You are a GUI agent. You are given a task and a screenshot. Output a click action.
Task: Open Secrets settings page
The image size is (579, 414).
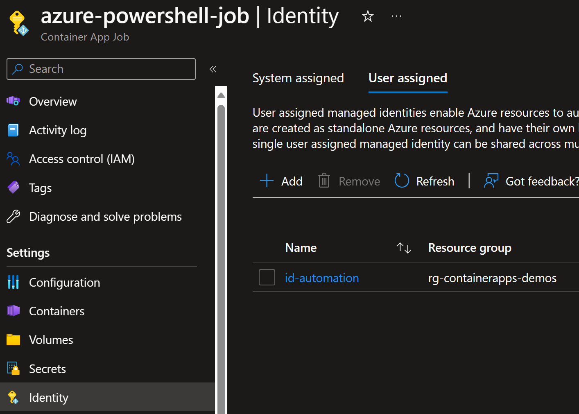tap(47, 369)
